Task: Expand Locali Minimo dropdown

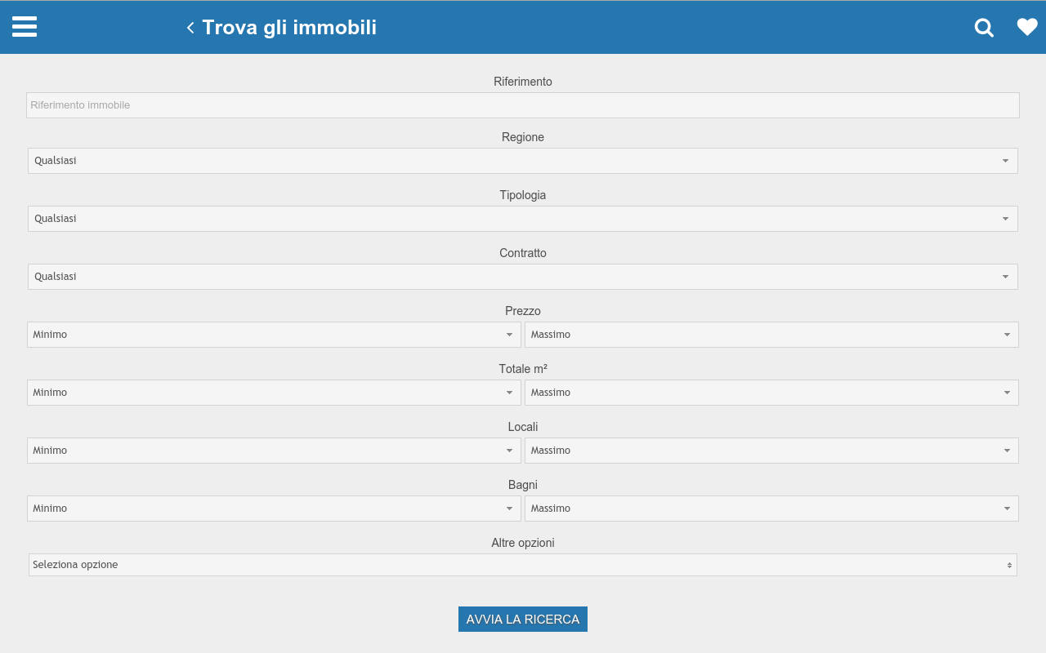Action: click(x=274, y=451)
